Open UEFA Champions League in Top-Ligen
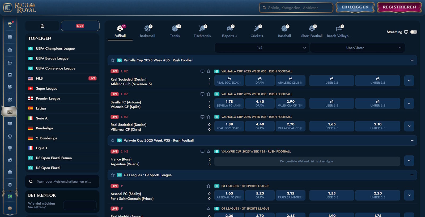425x217 pixels. (55, 48)
